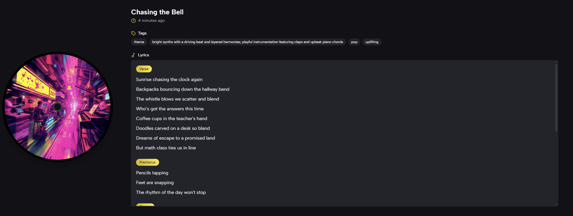This screenshot has height=216, width=573.
Task: Click the line "The rhythm of the day won't stop"
Action: [171, 192]
